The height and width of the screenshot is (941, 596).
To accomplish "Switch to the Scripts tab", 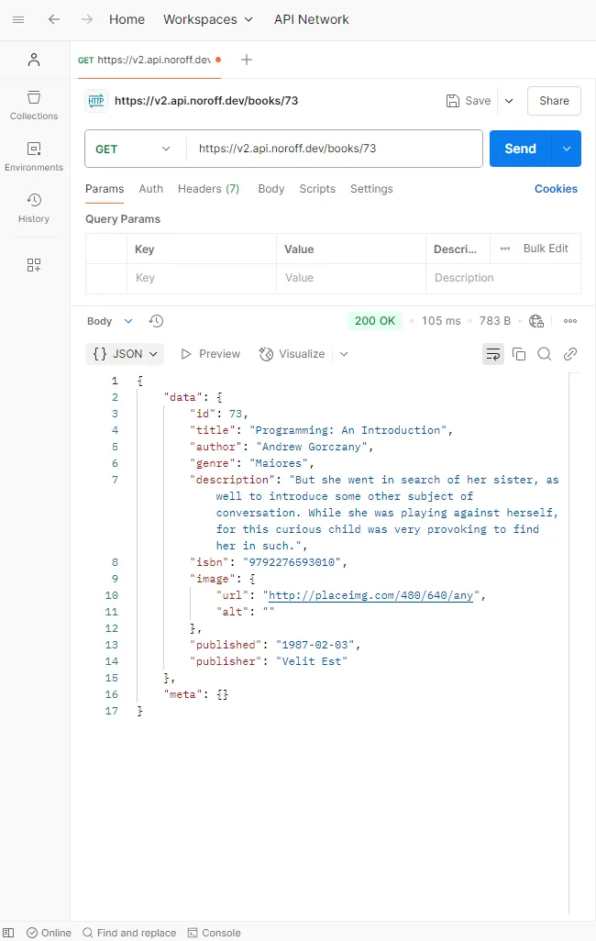I will click(317, 189).
